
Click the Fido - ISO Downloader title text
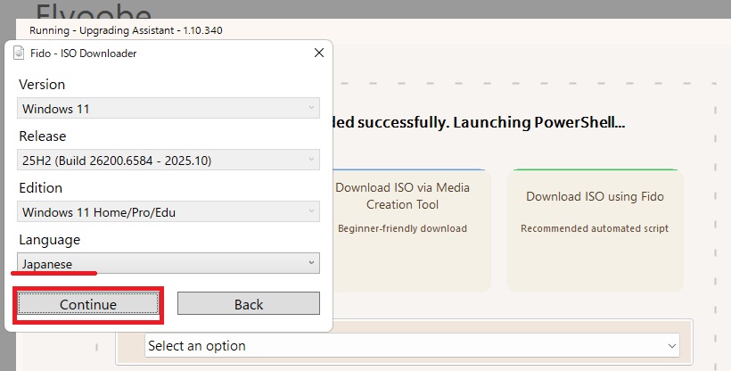pyautogui.click(x=83, y=54)
